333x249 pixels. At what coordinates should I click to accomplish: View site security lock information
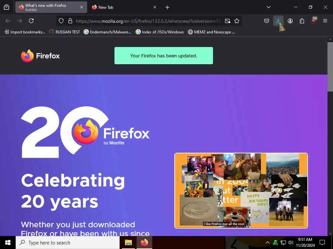pos(70,21)
